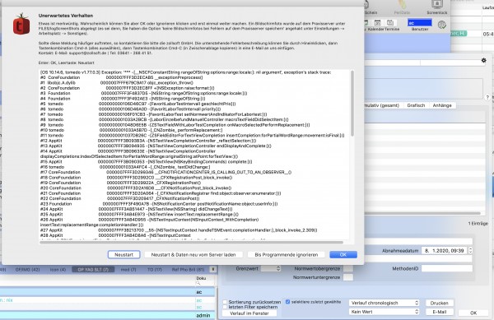Select the 'OP YAG SLT (7)' filter tab

93,269
